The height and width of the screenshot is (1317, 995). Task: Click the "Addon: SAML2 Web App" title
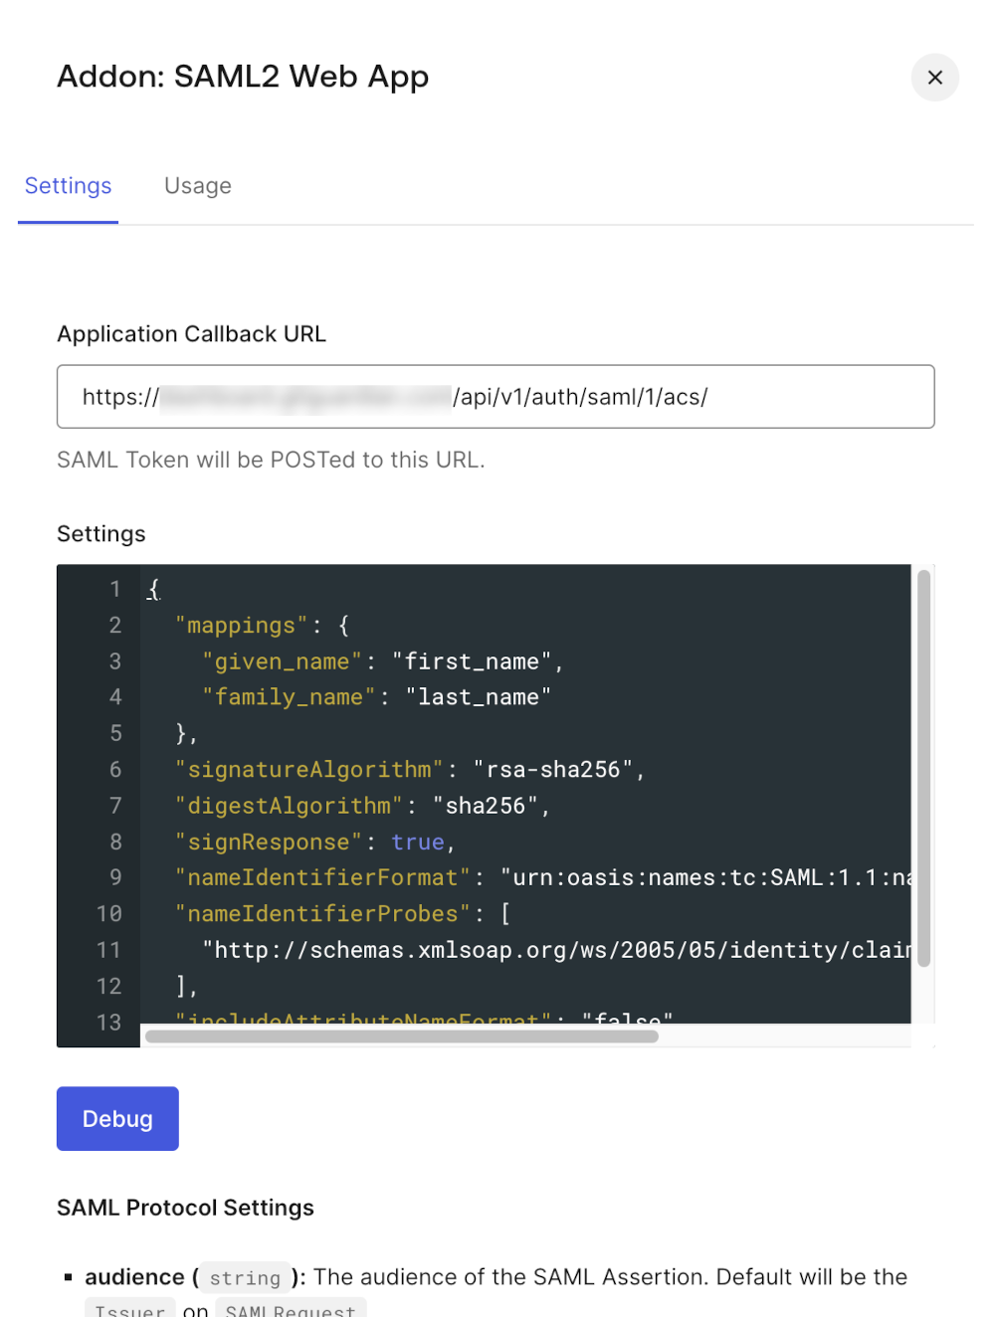[x=243, y=78]
